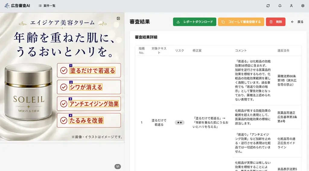Open the 案件一覧 menu
Screen dimensions: 309x171
click(47, 6)
